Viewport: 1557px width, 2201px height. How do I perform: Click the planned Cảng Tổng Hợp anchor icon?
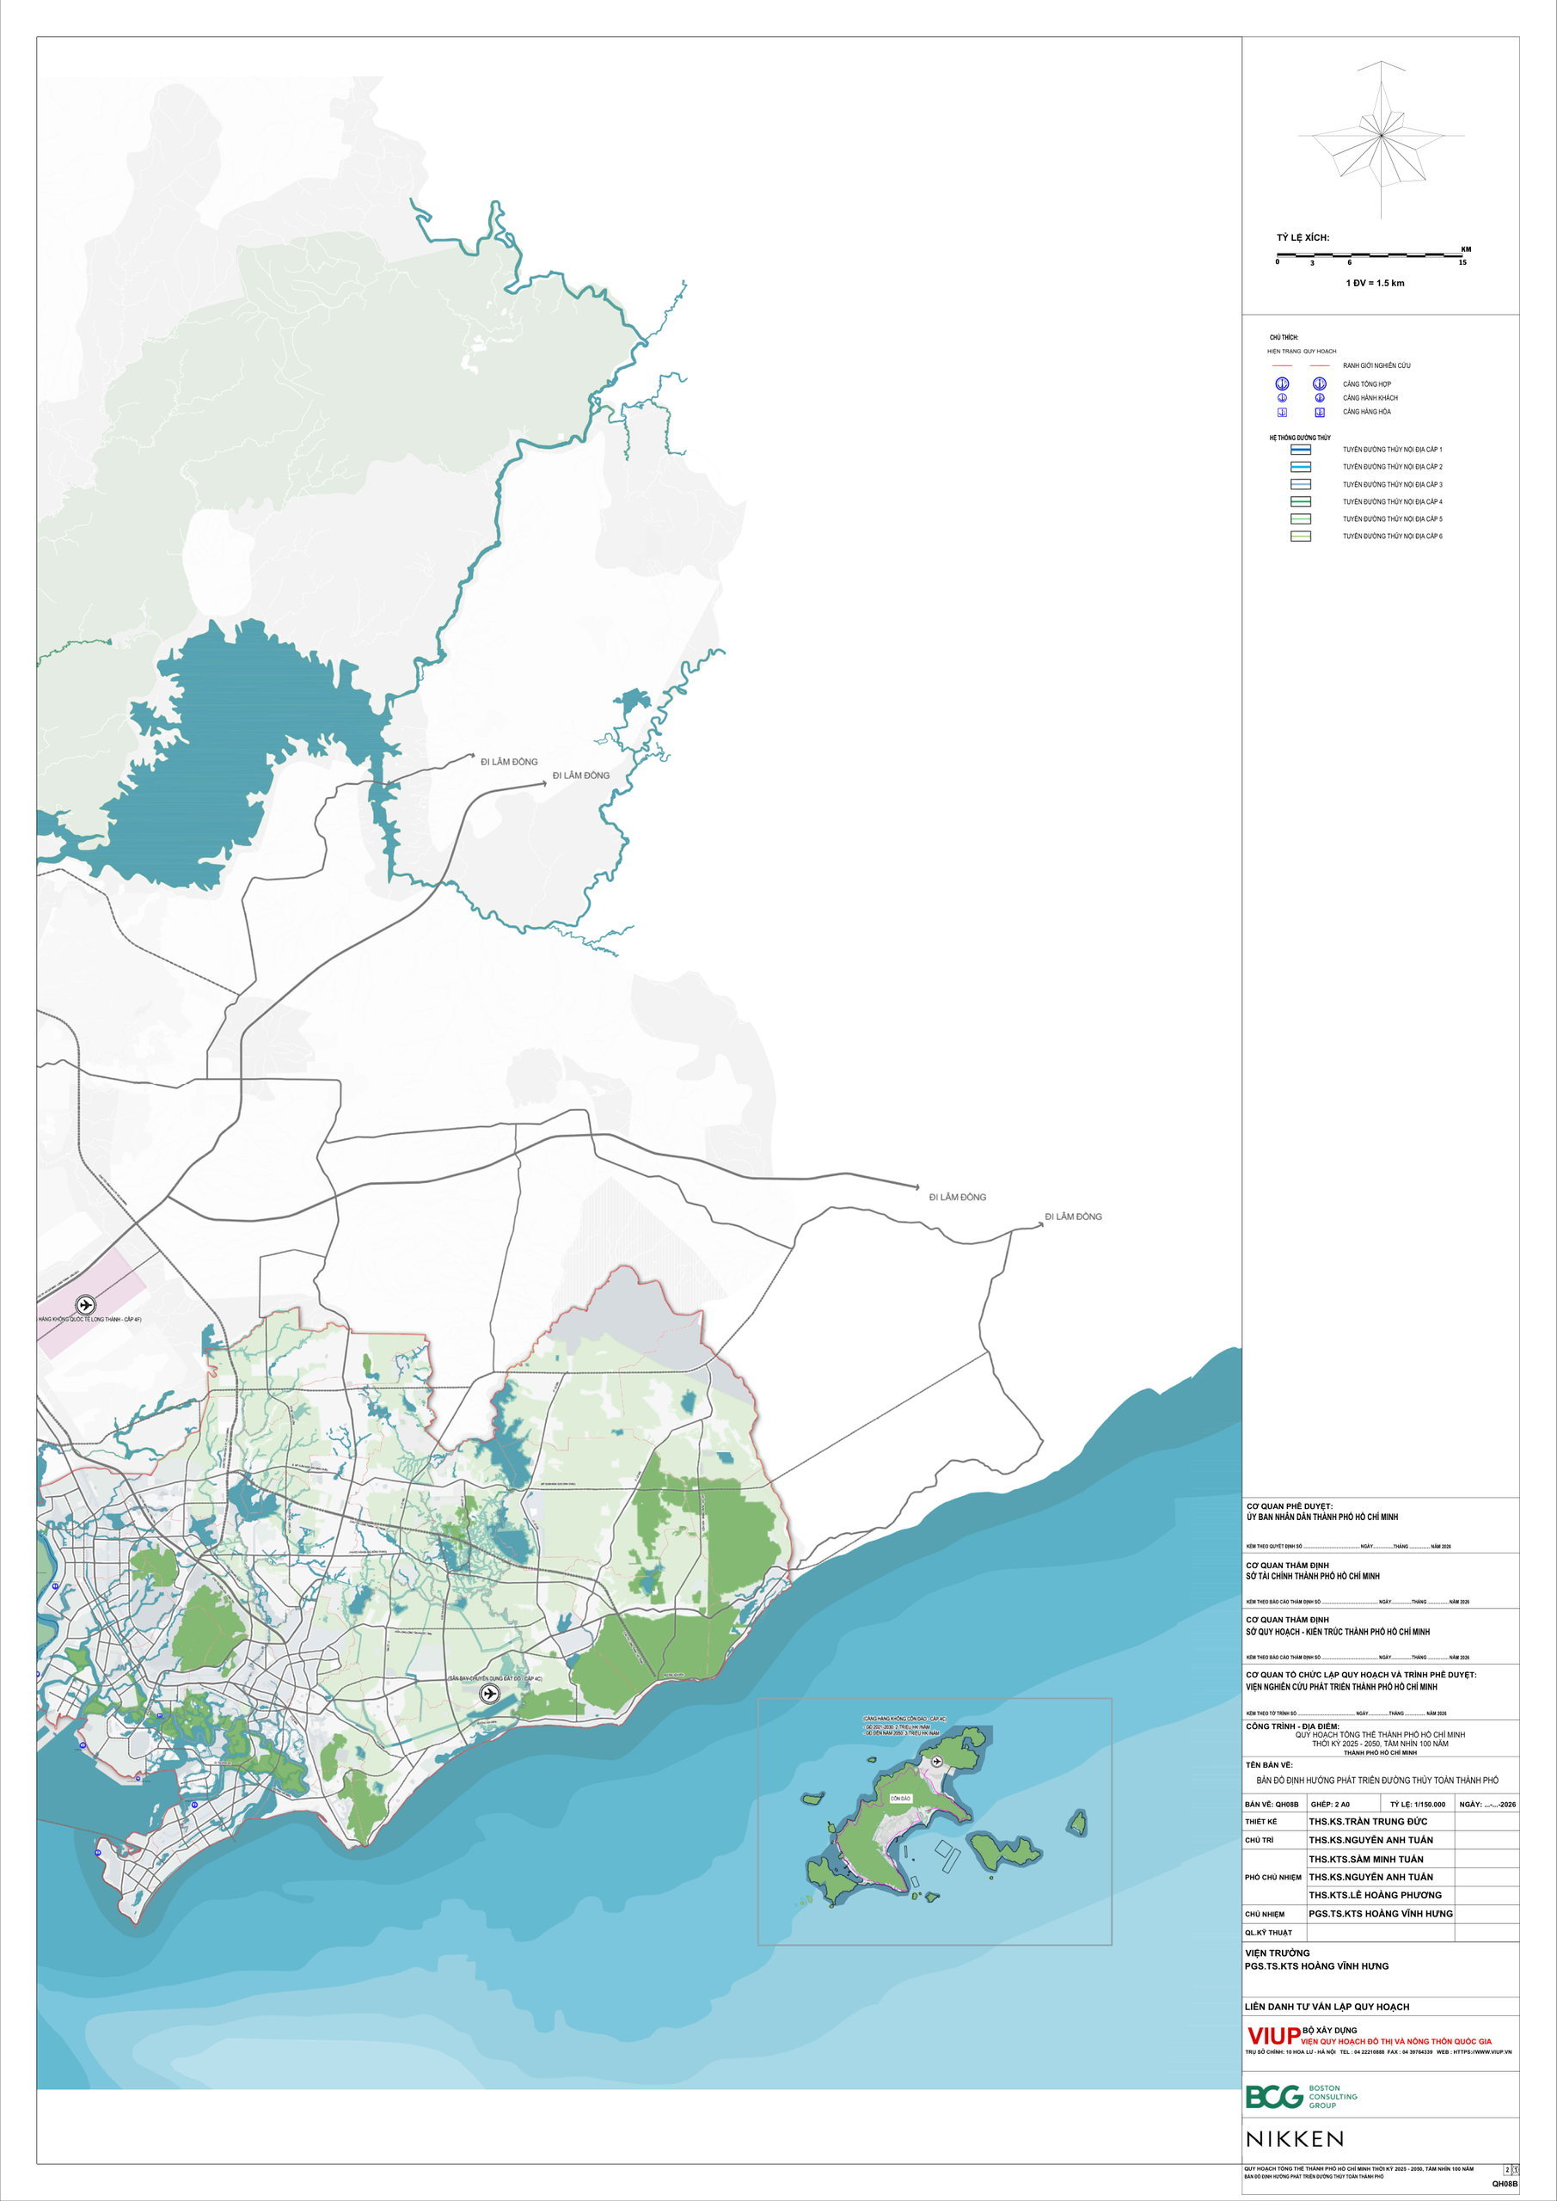1319,383
